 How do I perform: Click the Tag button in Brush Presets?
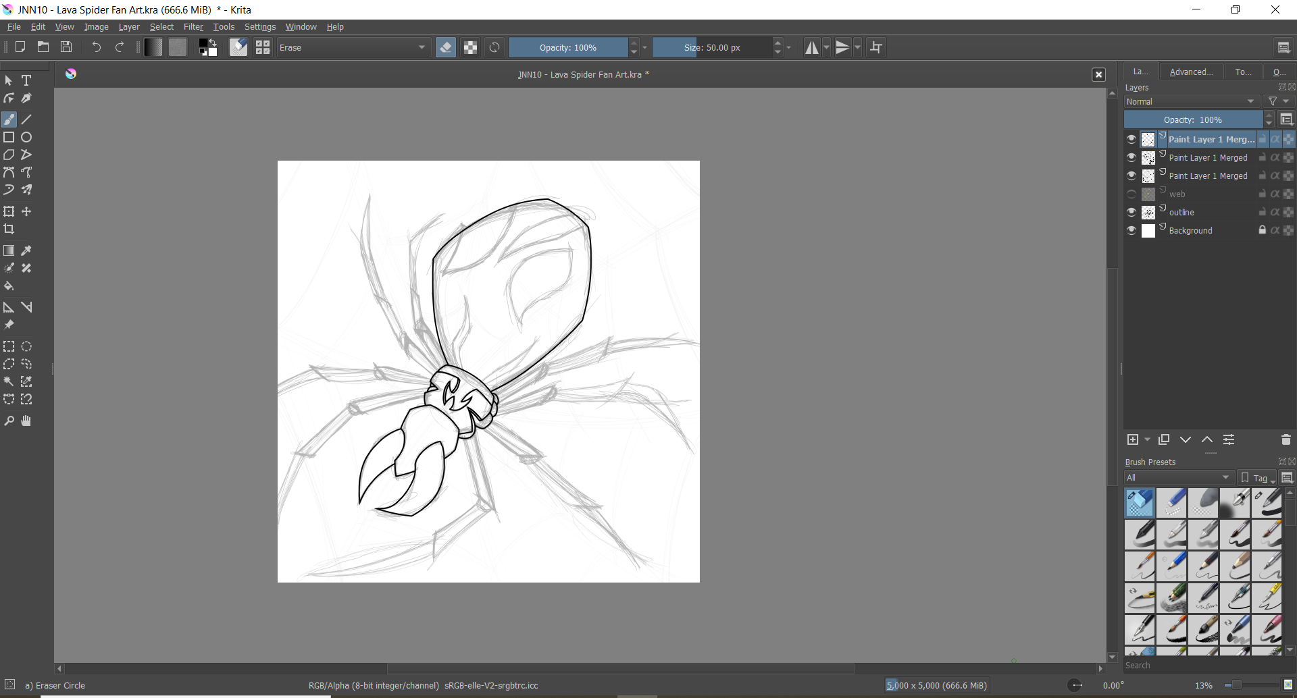coord(1258,477)
